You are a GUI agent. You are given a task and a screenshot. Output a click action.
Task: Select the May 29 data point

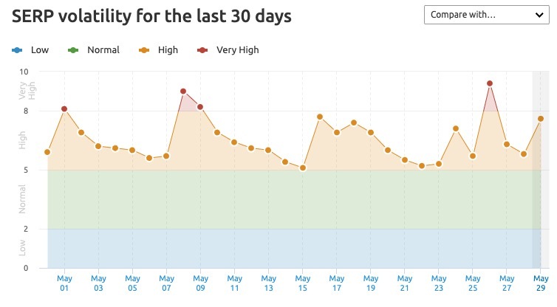[x=541, y=119]
